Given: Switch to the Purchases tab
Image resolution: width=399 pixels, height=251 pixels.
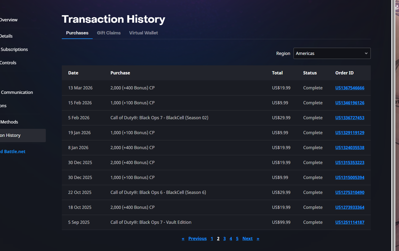Looking at the screenshot, I should [77, 33].
